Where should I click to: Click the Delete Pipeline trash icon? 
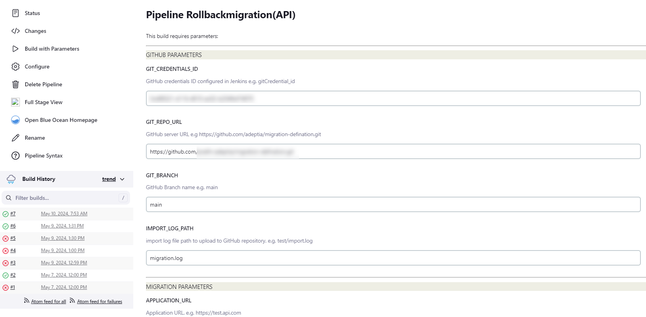pyautogui.click(x=15, y=84)
